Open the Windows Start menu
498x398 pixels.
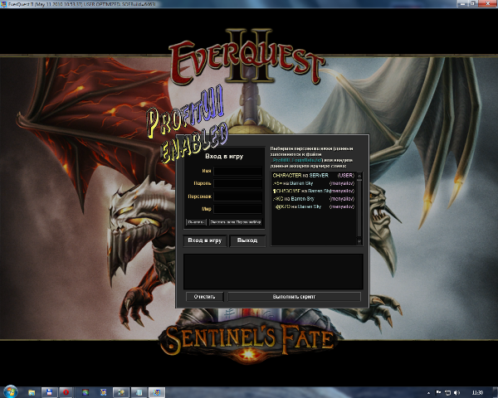tap(11, 391)
